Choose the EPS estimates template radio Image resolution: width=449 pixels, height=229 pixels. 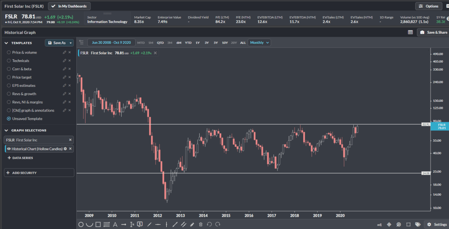[x=9, y=86]
